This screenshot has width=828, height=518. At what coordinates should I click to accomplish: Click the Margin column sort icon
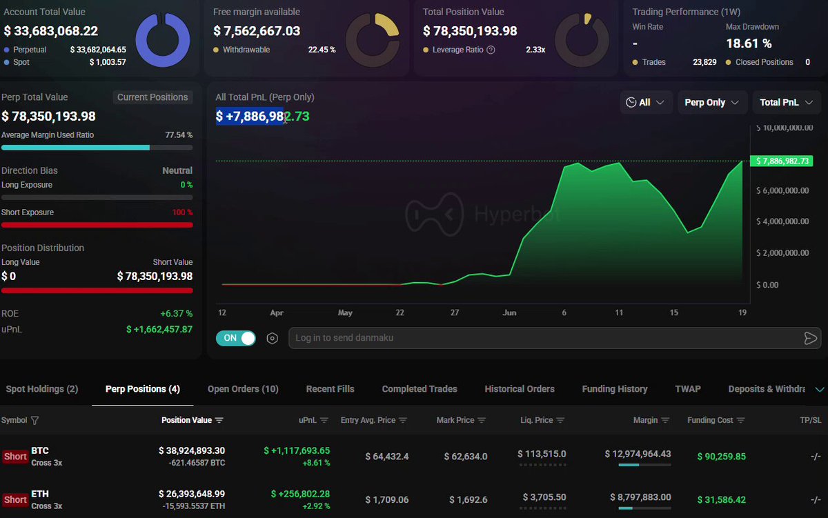(666, 420)
